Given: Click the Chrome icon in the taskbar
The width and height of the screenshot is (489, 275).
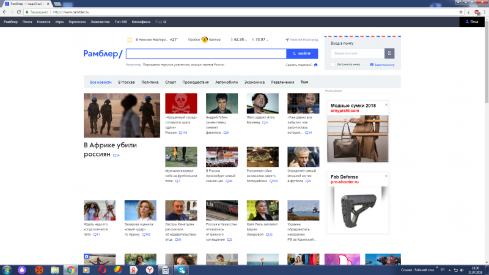Looking at the screenshot, I should [x=71, y=270].
